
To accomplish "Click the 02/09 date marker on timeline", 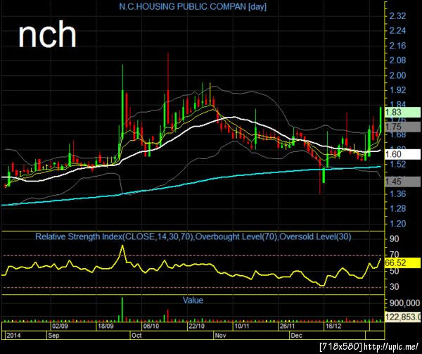I will pyautogui.click(x=60, y=327).
